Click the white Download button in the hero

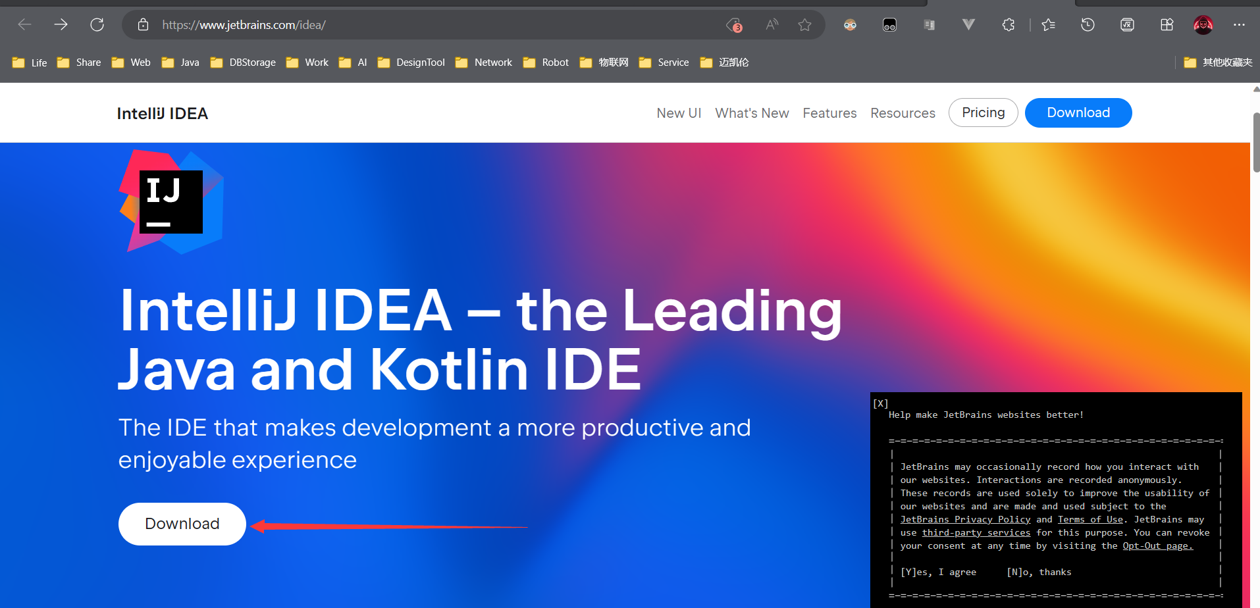182,524
